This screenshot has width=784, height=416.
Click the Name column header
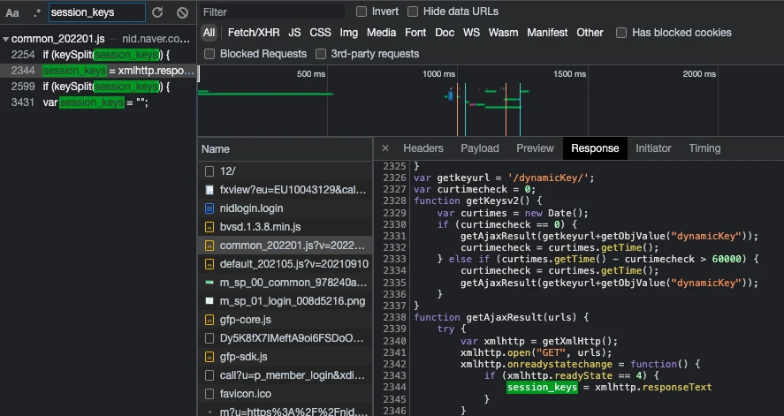(285, 148)
